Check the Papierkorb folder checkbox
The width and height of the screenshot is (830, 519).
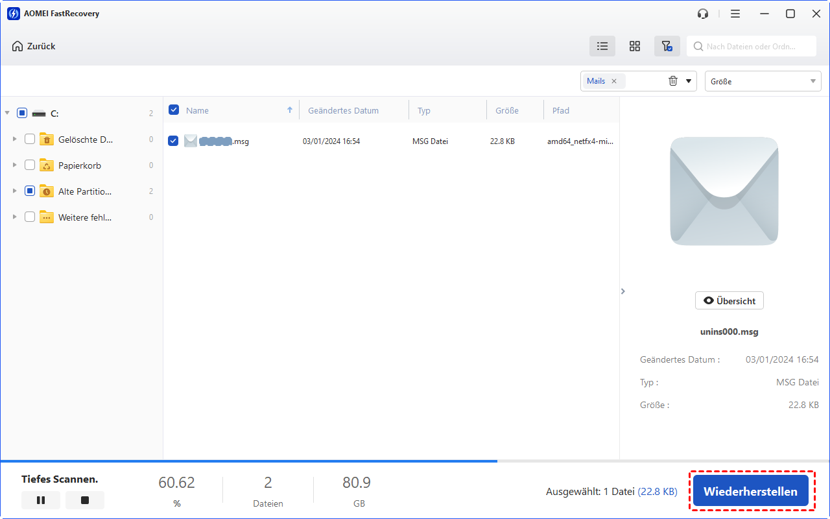pos(30,165)
